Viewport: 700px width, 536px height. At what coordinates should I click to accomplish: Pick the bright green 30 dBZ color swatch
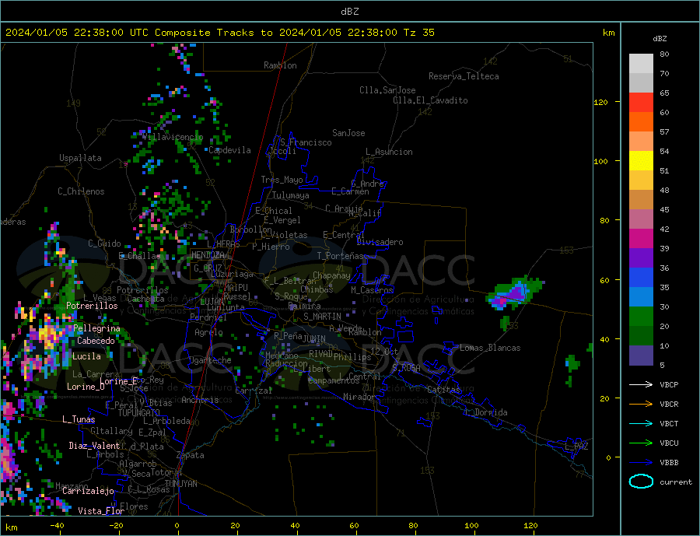coord(641,317)
